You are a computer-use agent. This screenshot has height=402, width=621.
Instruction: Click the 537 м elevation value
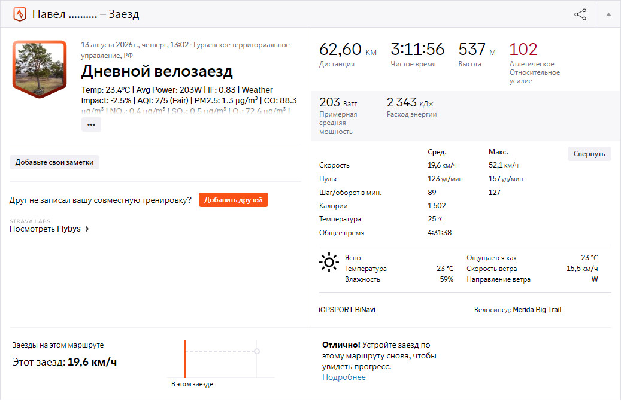pos(477,50)
